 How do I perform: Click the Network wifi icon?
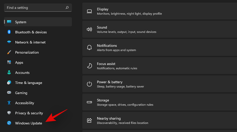pos(9,42)
